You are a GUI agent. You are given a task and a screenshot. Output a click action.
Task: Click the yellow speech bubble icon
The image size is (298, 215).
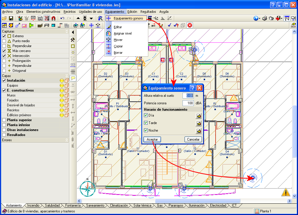pos(73,78)
